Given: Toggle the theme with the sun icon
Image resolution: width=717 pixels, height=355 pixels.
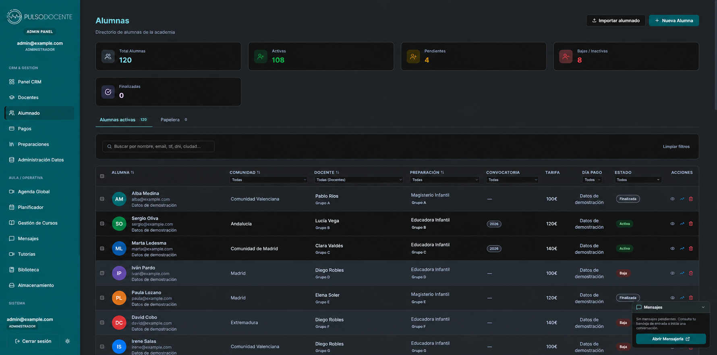Looking at the screenshot, I should click(x=68, y=341).
